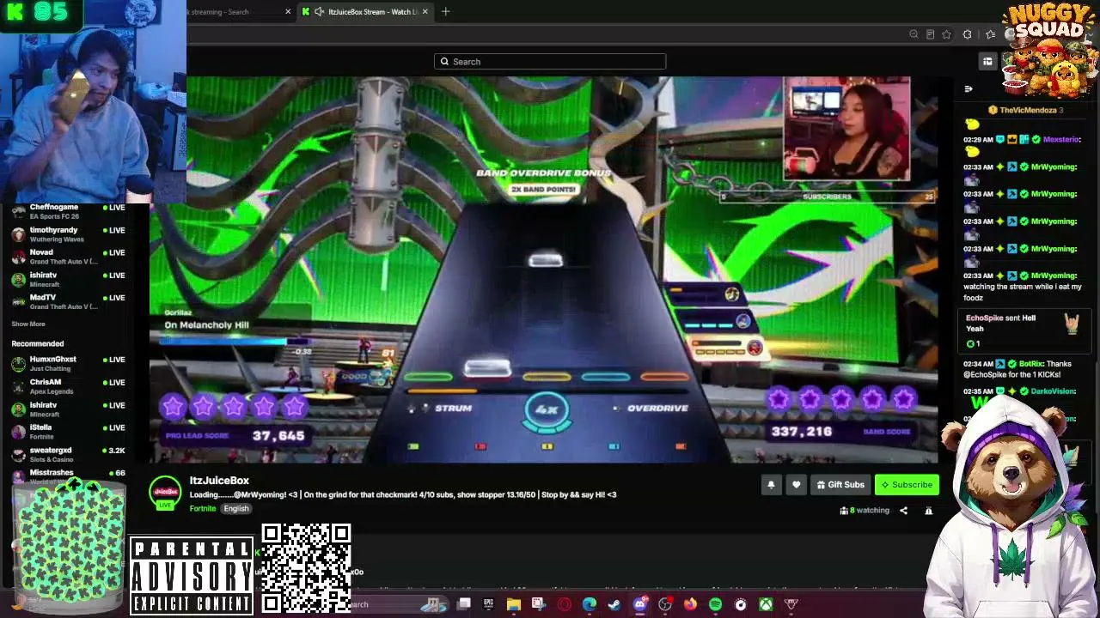This screenshot has height=618, width=1100.
Task: Close the streaming Search tab
Action: [x=288, y=12]
